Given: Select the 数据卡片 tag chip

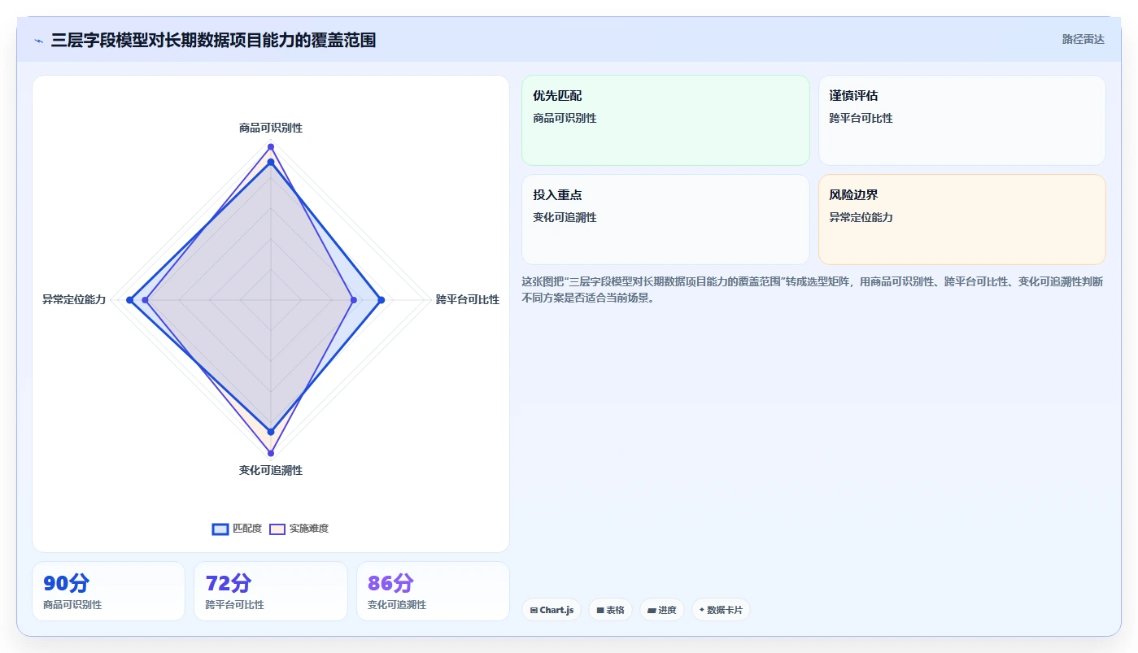Looking at the screenshot, I should [721, 610].
